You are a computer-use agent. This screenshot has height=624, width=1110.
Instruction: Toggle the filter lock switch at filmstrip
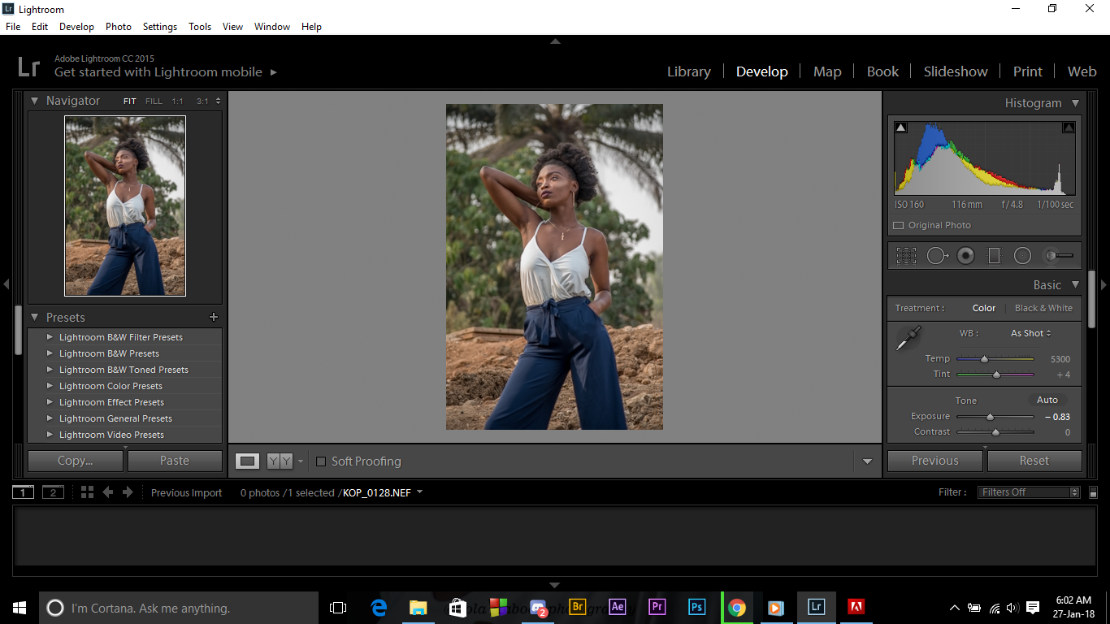point(1094,492)
